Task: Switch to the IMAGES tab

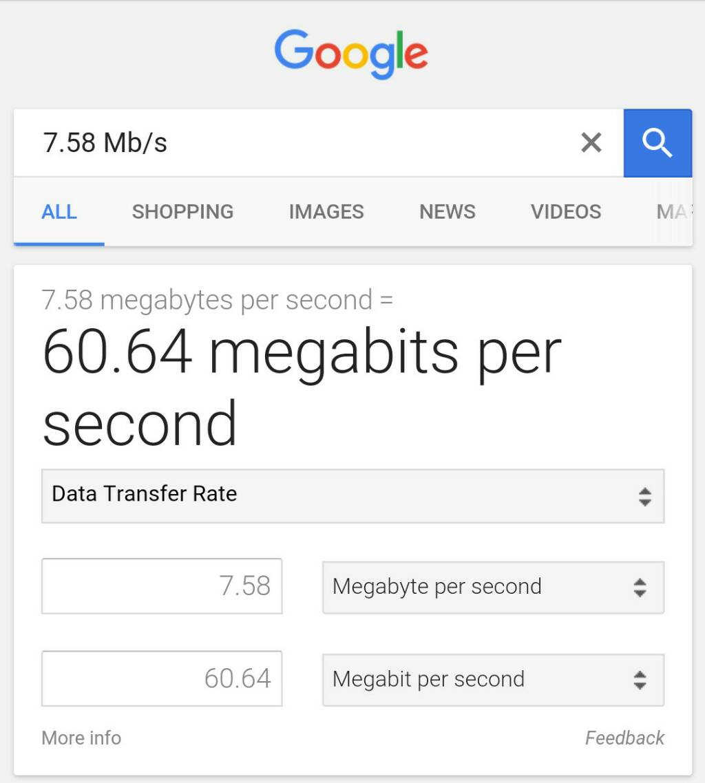Action: 326,212
